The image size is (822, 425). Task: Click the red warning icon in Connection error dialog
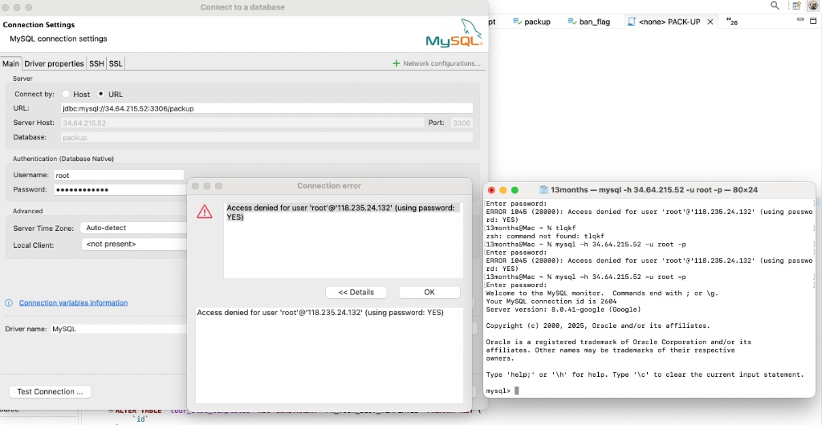(205, 212)
